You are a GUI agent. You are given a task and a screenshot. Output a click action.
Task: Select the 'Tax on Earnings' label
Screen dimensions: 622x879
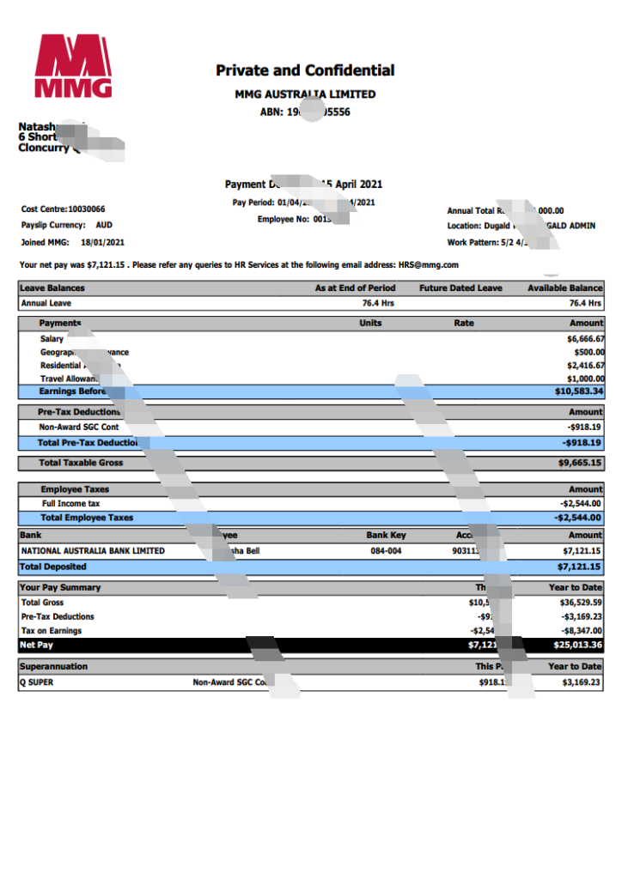[51, 631]
